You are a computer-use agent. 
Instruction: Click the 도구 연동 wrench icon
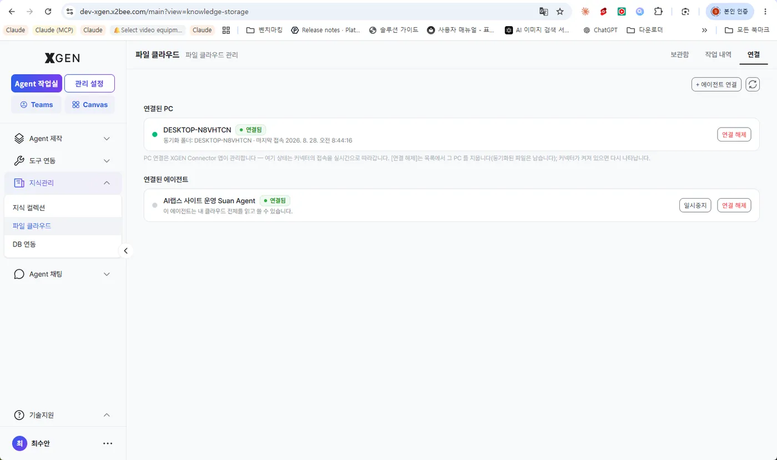point(19,160)
